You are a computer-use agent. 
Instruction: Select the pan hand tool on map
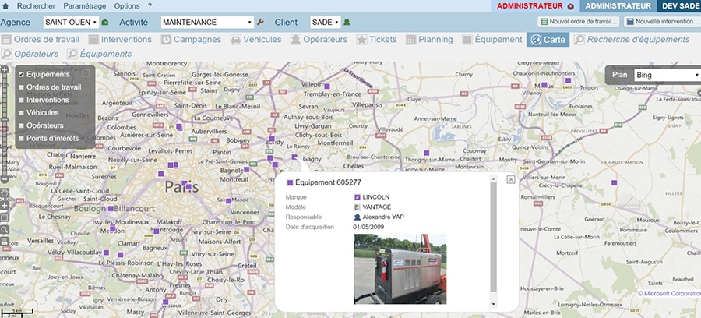click(5, 193)
